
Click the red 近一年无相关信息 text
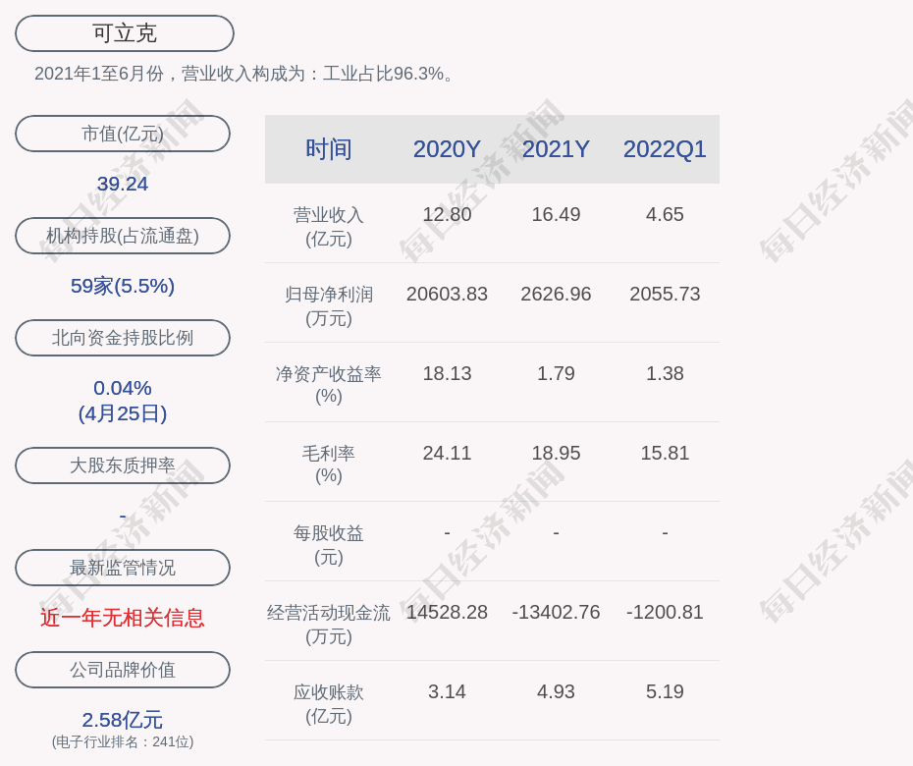pyautogui.click(x=123, y=618)
